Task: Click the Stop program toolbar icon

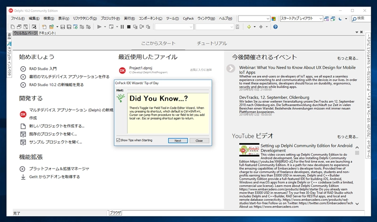Action: click(129, 27)
